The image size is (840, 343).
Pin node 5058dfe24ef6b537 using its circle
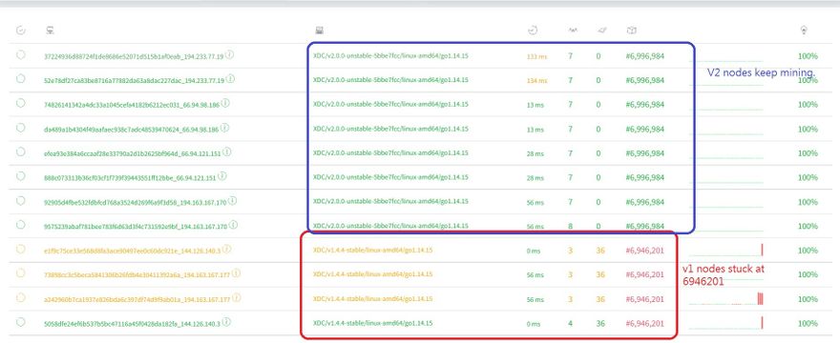[x=20, y=322]
